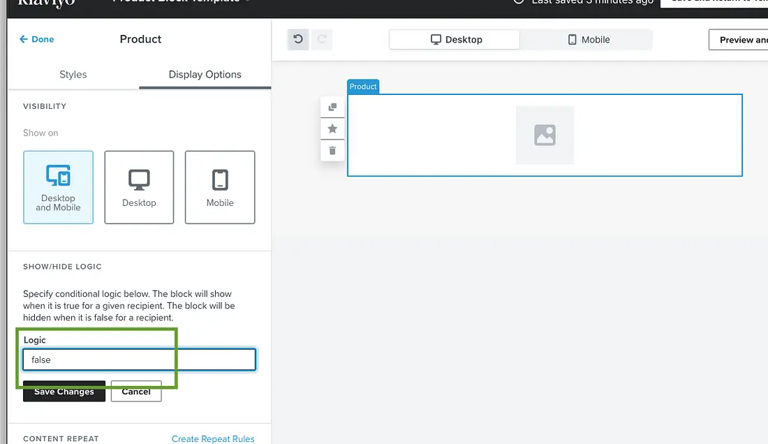This screenshot has height=444, width=768.
Task: Click the redo arrow icon
Action: click(x=322, y=40)
